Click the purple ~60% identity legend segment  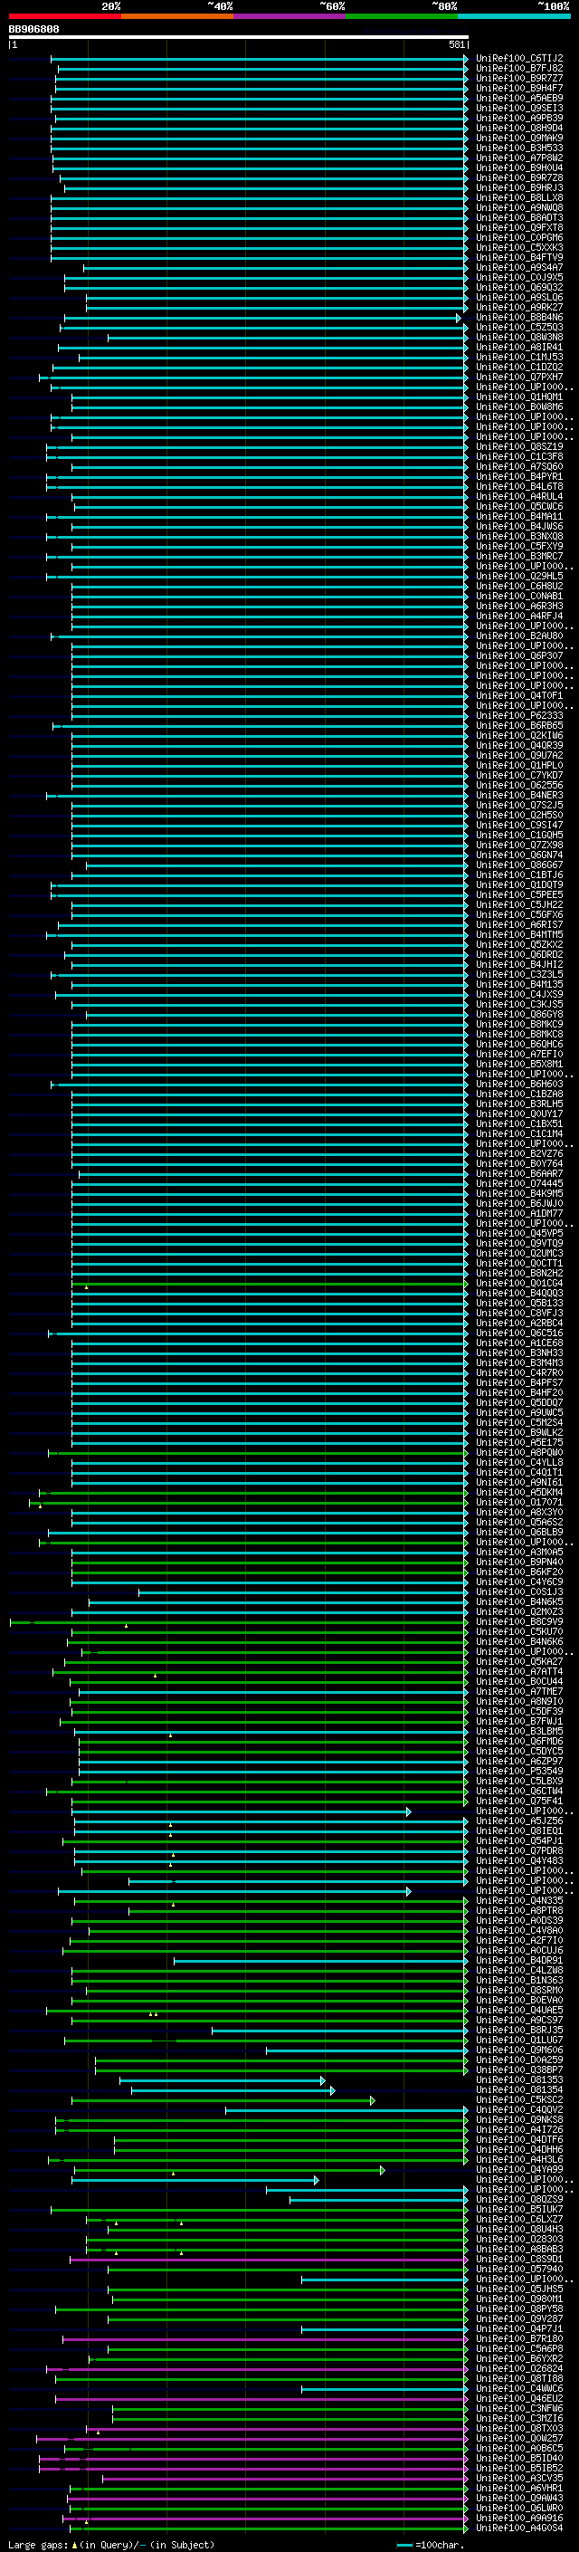(x=290, y=16)
